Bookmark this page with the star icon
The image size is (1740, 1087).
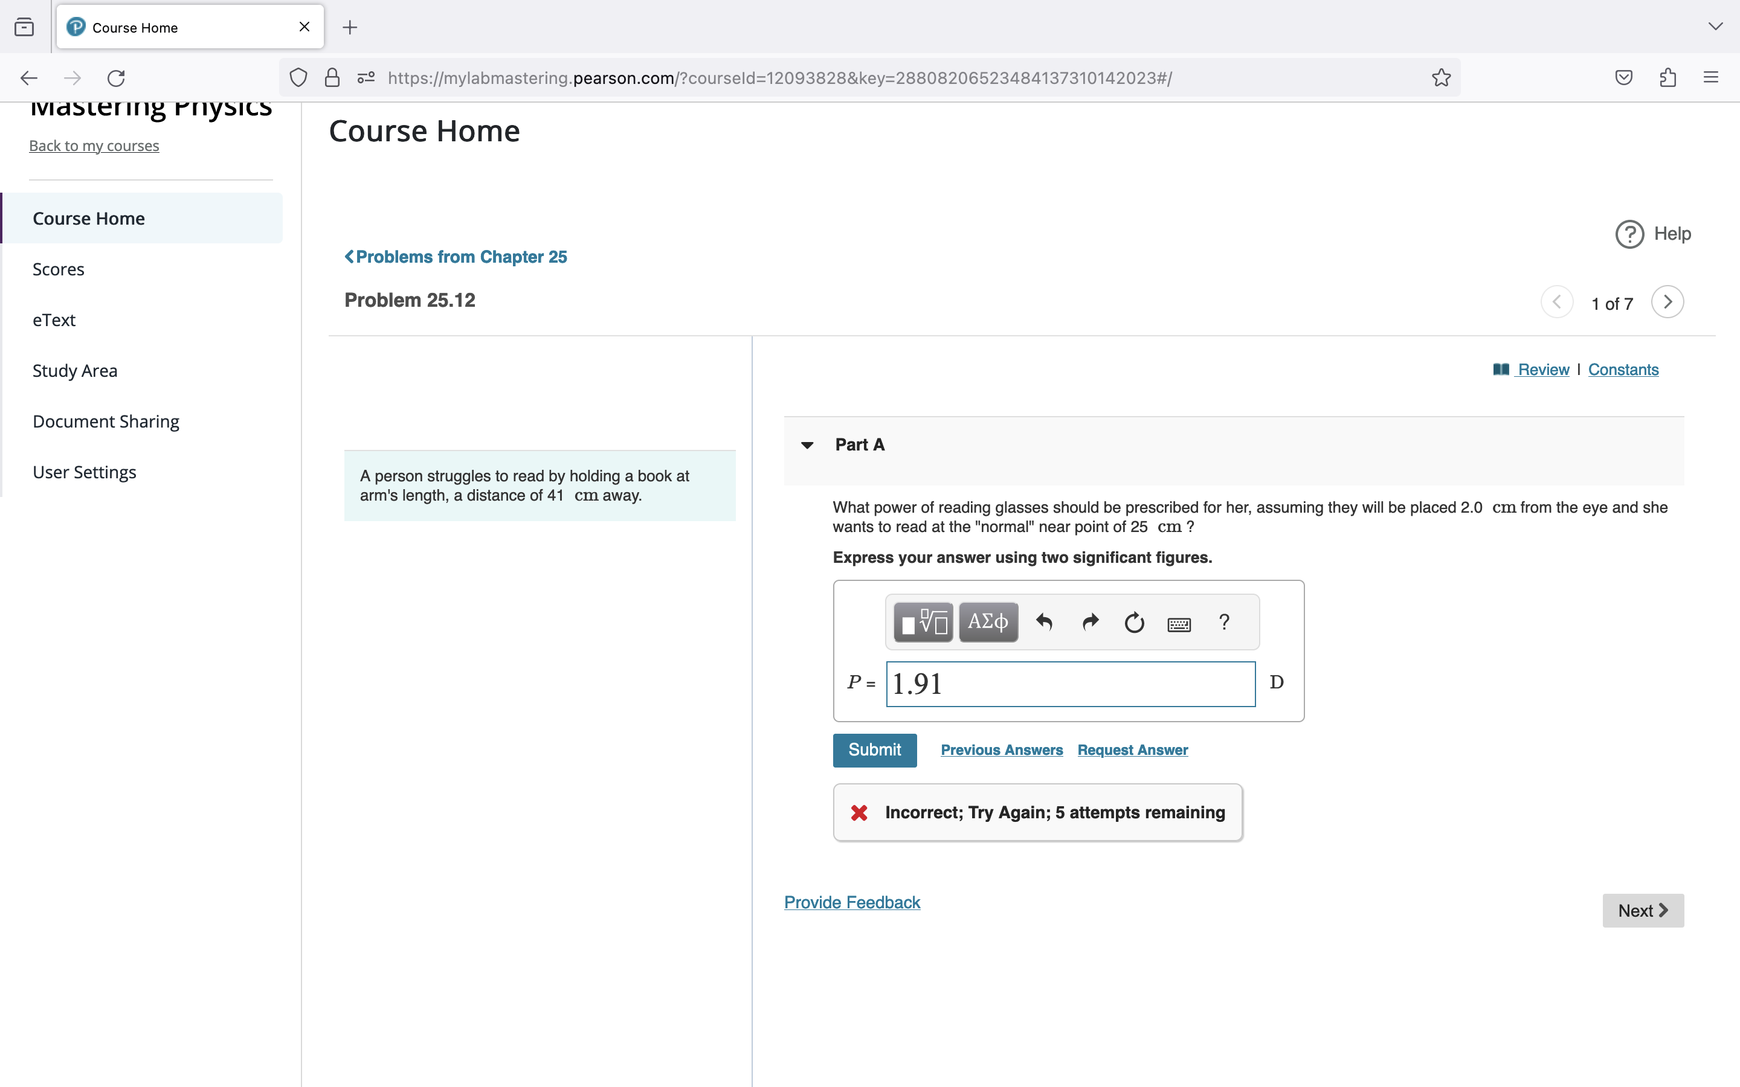(x=1440, y=77)
